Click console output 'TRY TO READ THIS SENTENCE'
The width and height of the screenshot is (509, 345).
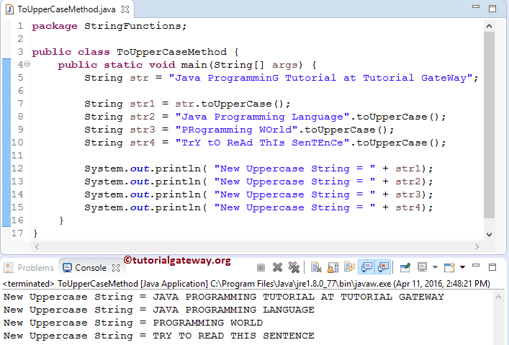[233, 336]
